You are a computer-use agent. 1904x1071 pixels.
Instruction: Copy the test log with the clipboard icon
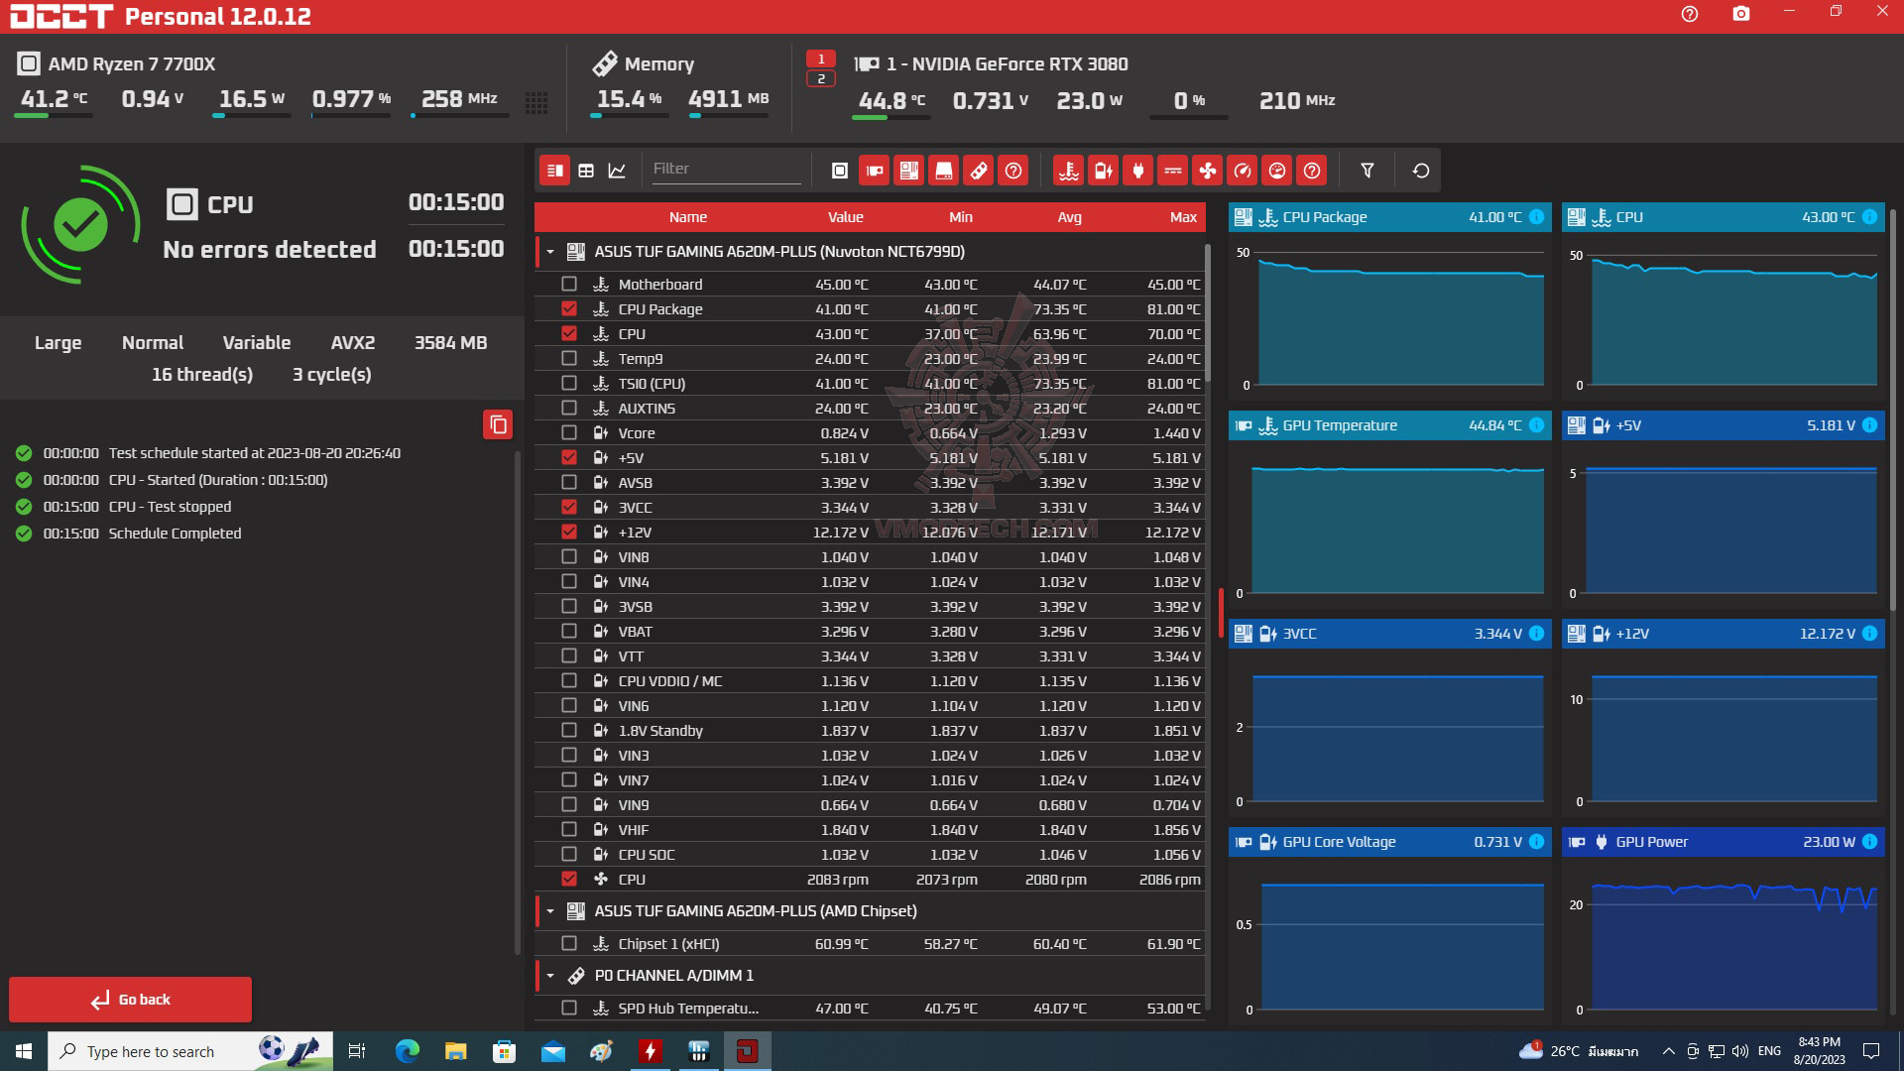[x=498, y=424]
